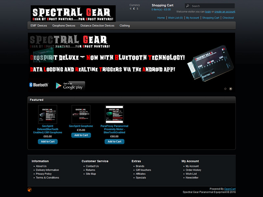Open the ParaProxy Proximity Meter thumbnail
This screenshot has width=263, height=197.
[x=114, y=114]
